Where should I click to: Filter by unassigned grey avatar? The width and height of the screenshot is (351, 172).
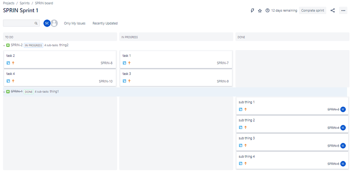coord(54,23)
